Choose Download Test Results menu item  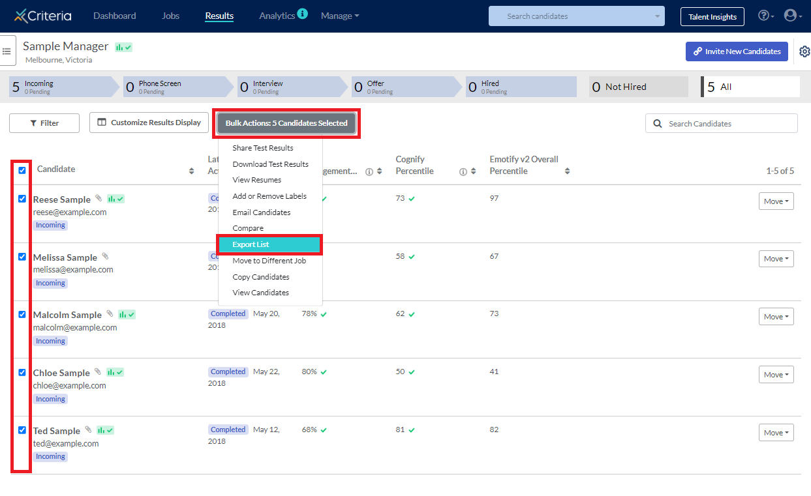pos(270,164)
